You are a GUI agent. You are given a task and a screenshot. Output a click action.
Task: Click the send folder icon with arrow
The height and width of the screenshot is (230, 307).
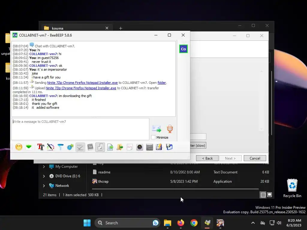pyautogui.click(x=120, y=147)
